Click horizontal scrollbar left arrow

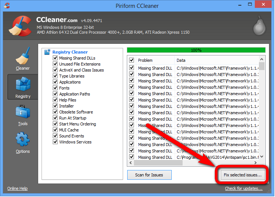click(131, 163)
